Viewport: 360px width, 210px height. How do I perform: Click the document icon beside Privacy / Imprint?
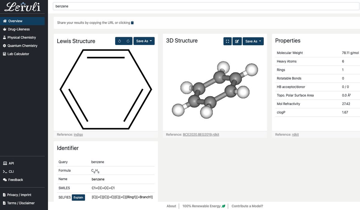(x=4, y=195)
